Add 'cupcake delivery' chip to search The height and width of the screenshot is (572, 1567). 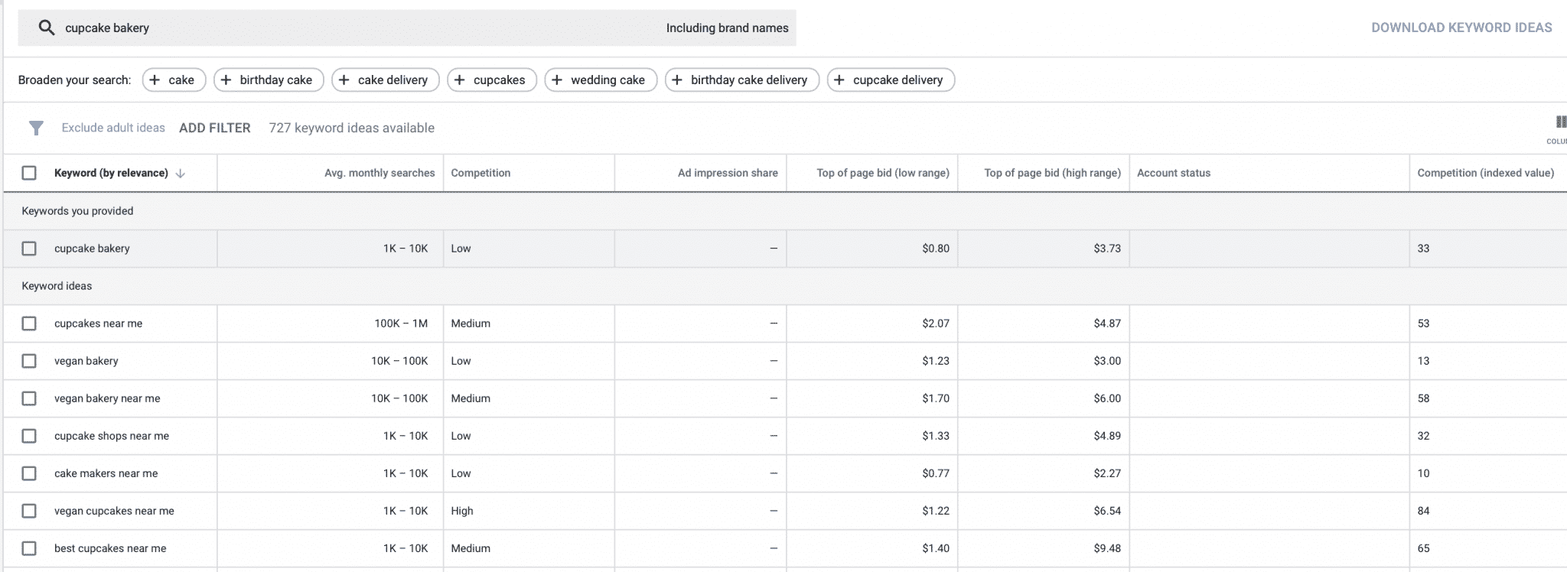click(891, 80)
